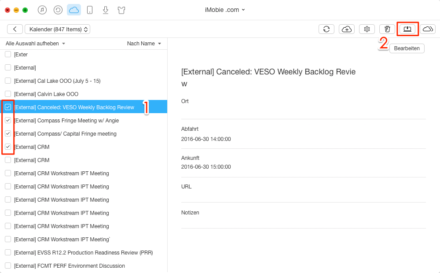Click the Bearbeiten button
This screenshot has width=440, height=273.
tap(407, 48)
